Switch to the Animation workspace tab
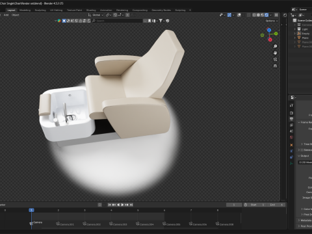Screen dimensions: 312x234 coord(106,10)
